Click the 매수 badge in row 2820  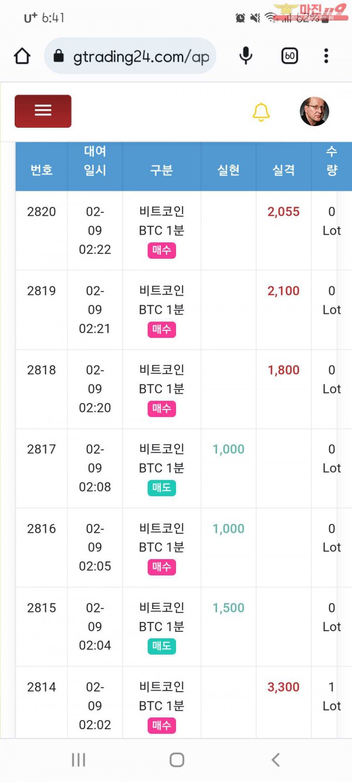coord(161,250)
